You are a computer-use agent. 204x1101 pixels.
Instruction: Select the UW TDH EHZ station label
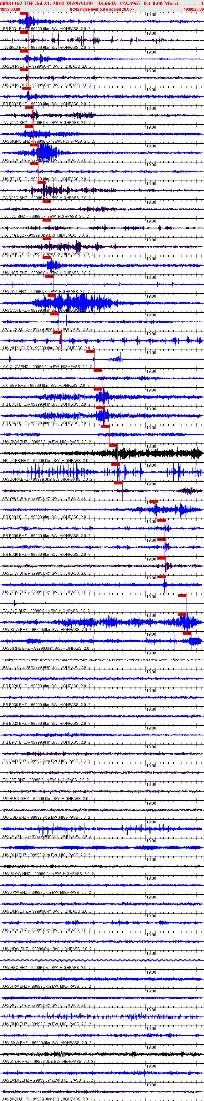point(47,179)
